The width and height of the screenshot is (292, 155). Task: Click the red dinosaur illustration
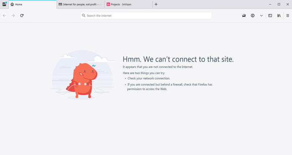point(82,80)
